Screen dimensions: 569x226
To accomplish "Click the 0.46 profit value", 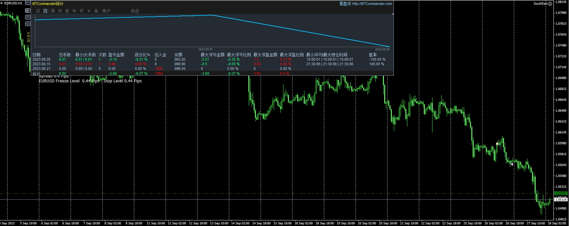I will pyautogui.click(x=112, y=64).
